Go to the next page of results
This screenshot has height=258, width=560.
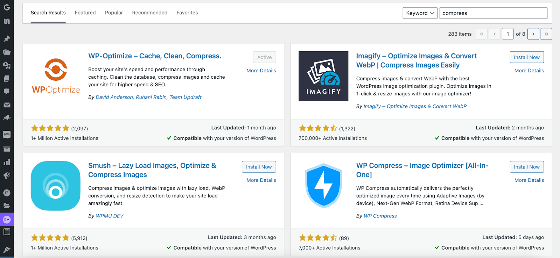pyautogui.click(x=533, y=34)
